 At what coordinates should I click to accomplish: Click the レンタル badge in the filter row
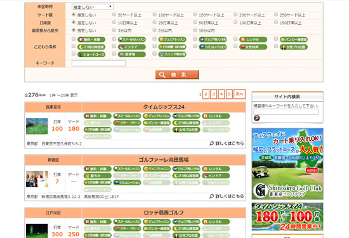click(253, 39)
